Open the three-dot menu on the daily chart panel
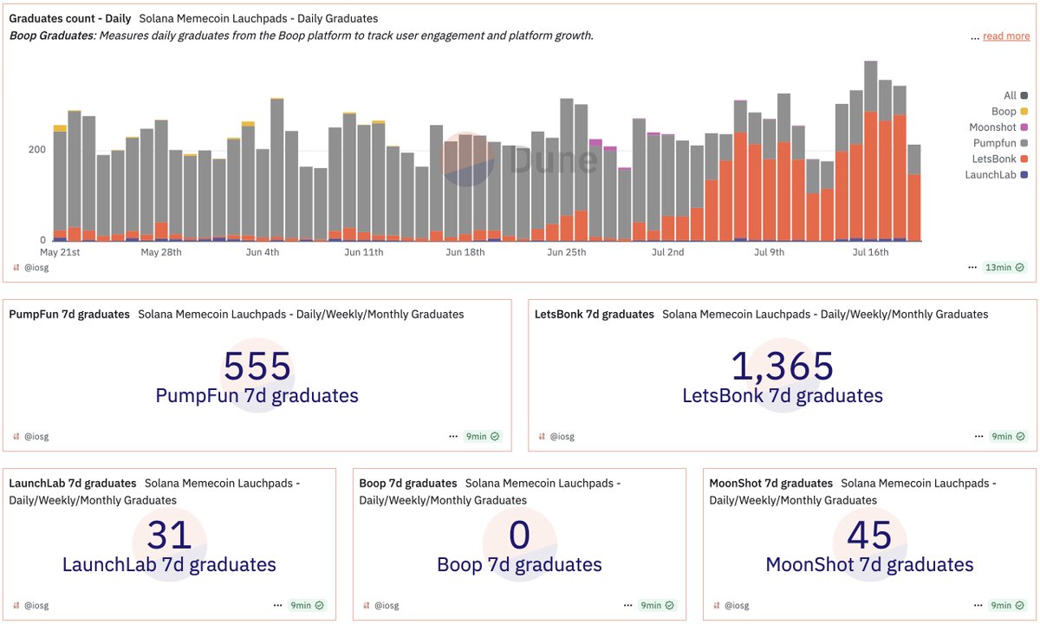 tap(972, 267)
